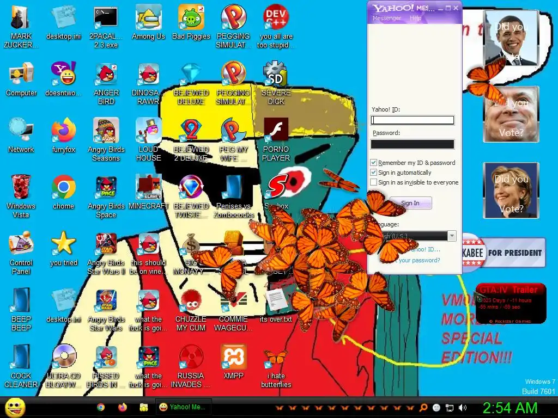Open the ULTRA CD BLOATW... disc icon
Viewport: 558px width, 418px height.
click(64, 366)
